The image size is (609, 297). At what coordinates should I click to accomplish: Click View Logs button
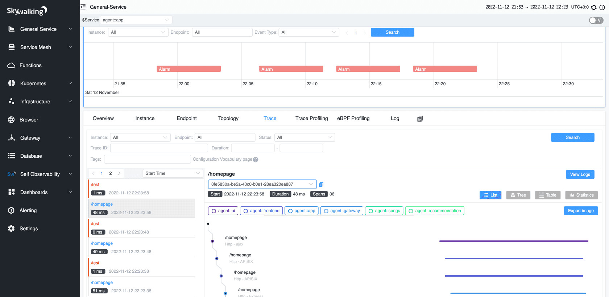(580, 174)
